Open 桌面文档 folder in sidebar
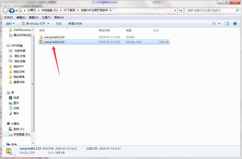Image resolution: width=242 pixels, height=159 pixels. (17, 82)
